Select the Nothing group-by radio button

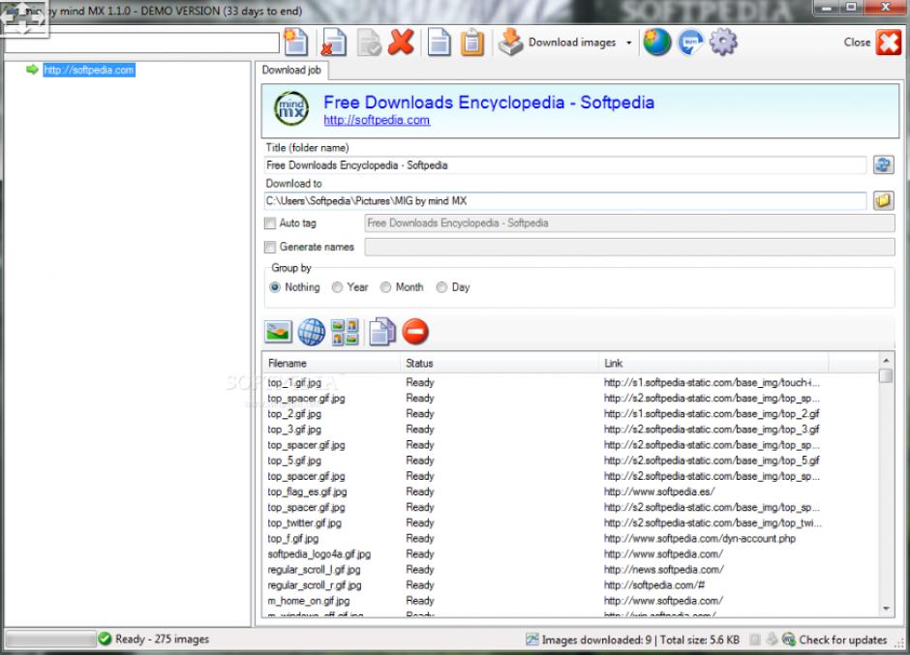coord(275,287)
